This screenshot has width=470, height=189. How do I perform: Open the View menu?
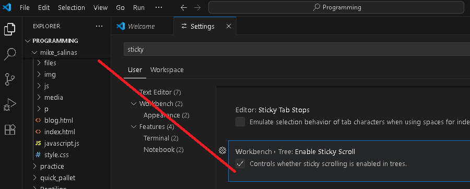coord(100,8)
